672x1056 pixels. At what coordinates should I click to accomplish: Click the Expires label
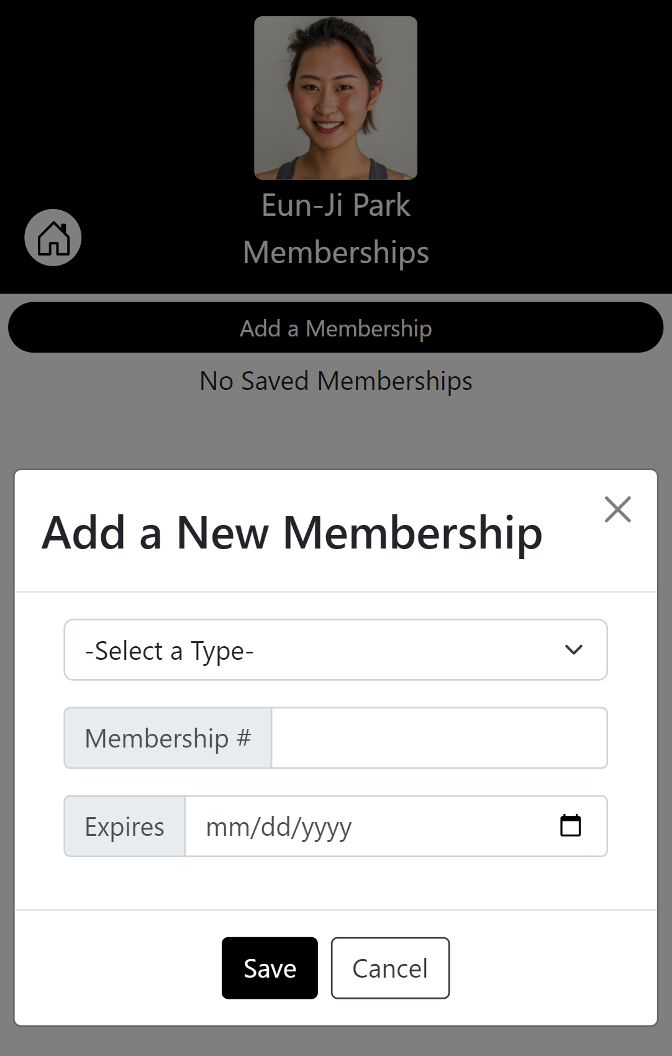pos(124,827)
